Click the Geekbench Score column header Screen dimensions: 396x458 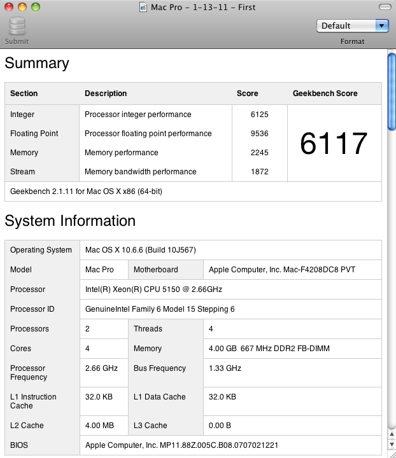[x=325, y=93]
